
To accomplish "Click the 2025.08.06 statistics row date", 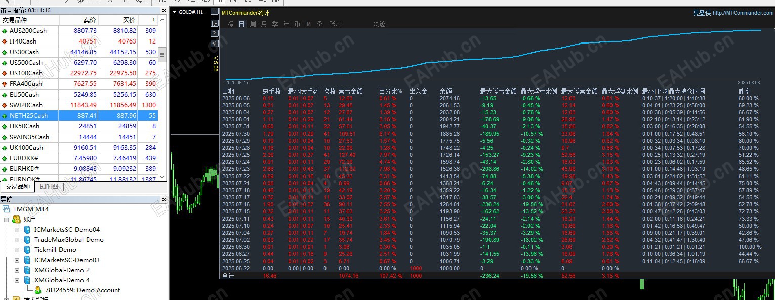I will coord(236,98).
